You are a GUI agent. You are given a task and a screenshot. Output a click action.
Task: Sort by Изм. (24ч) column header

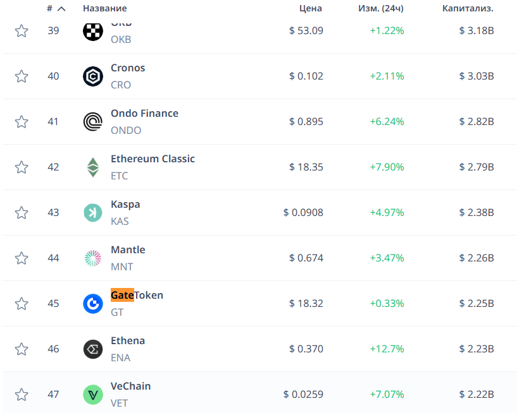[x=380, y=9]
